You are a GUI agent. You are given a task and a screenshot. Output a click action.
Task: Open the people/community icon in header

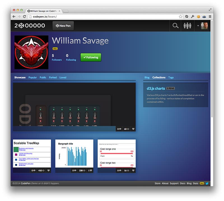pos(187,26)
